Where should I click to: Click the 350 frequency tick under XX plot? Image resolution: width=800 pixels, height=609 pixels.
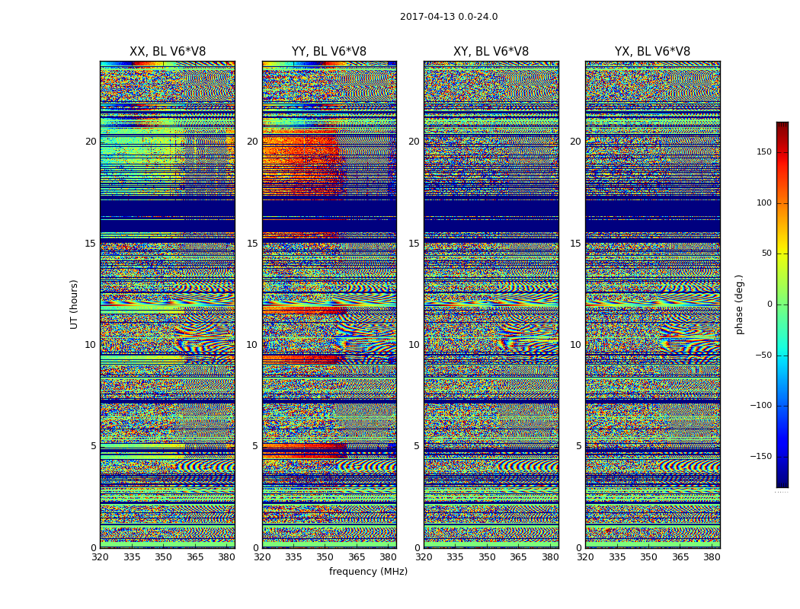(163, 557)
